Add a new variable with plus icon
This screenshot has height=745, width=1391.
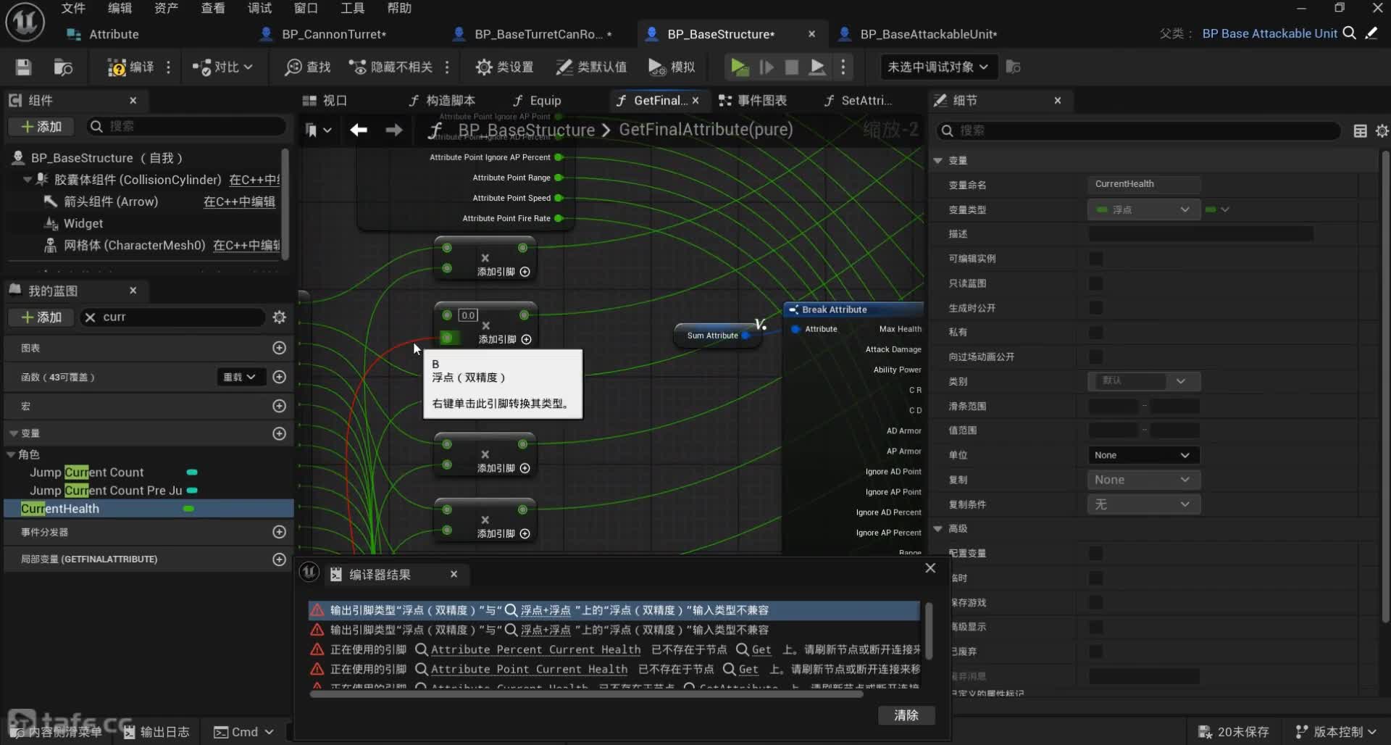(279, 433)
